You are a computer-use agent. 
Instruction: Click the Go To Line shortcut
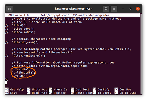[125, 93]
